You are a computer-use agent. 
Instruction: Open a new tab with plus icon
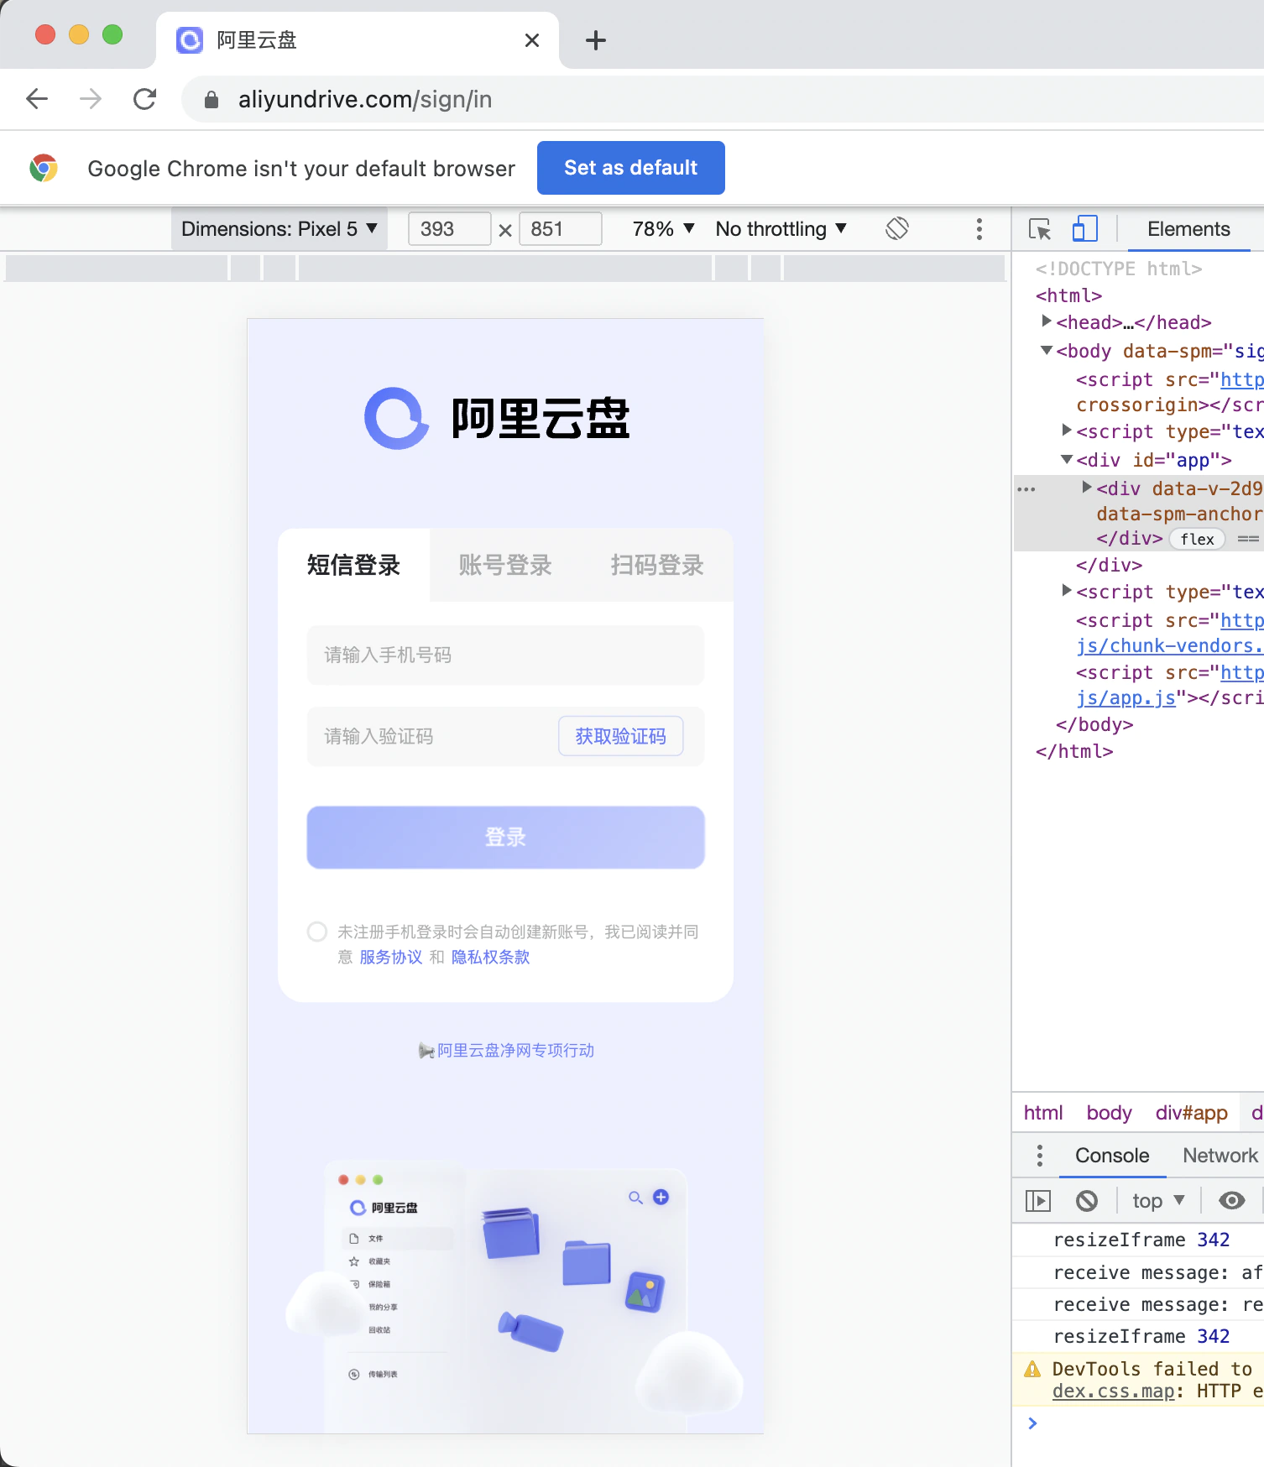596,40
